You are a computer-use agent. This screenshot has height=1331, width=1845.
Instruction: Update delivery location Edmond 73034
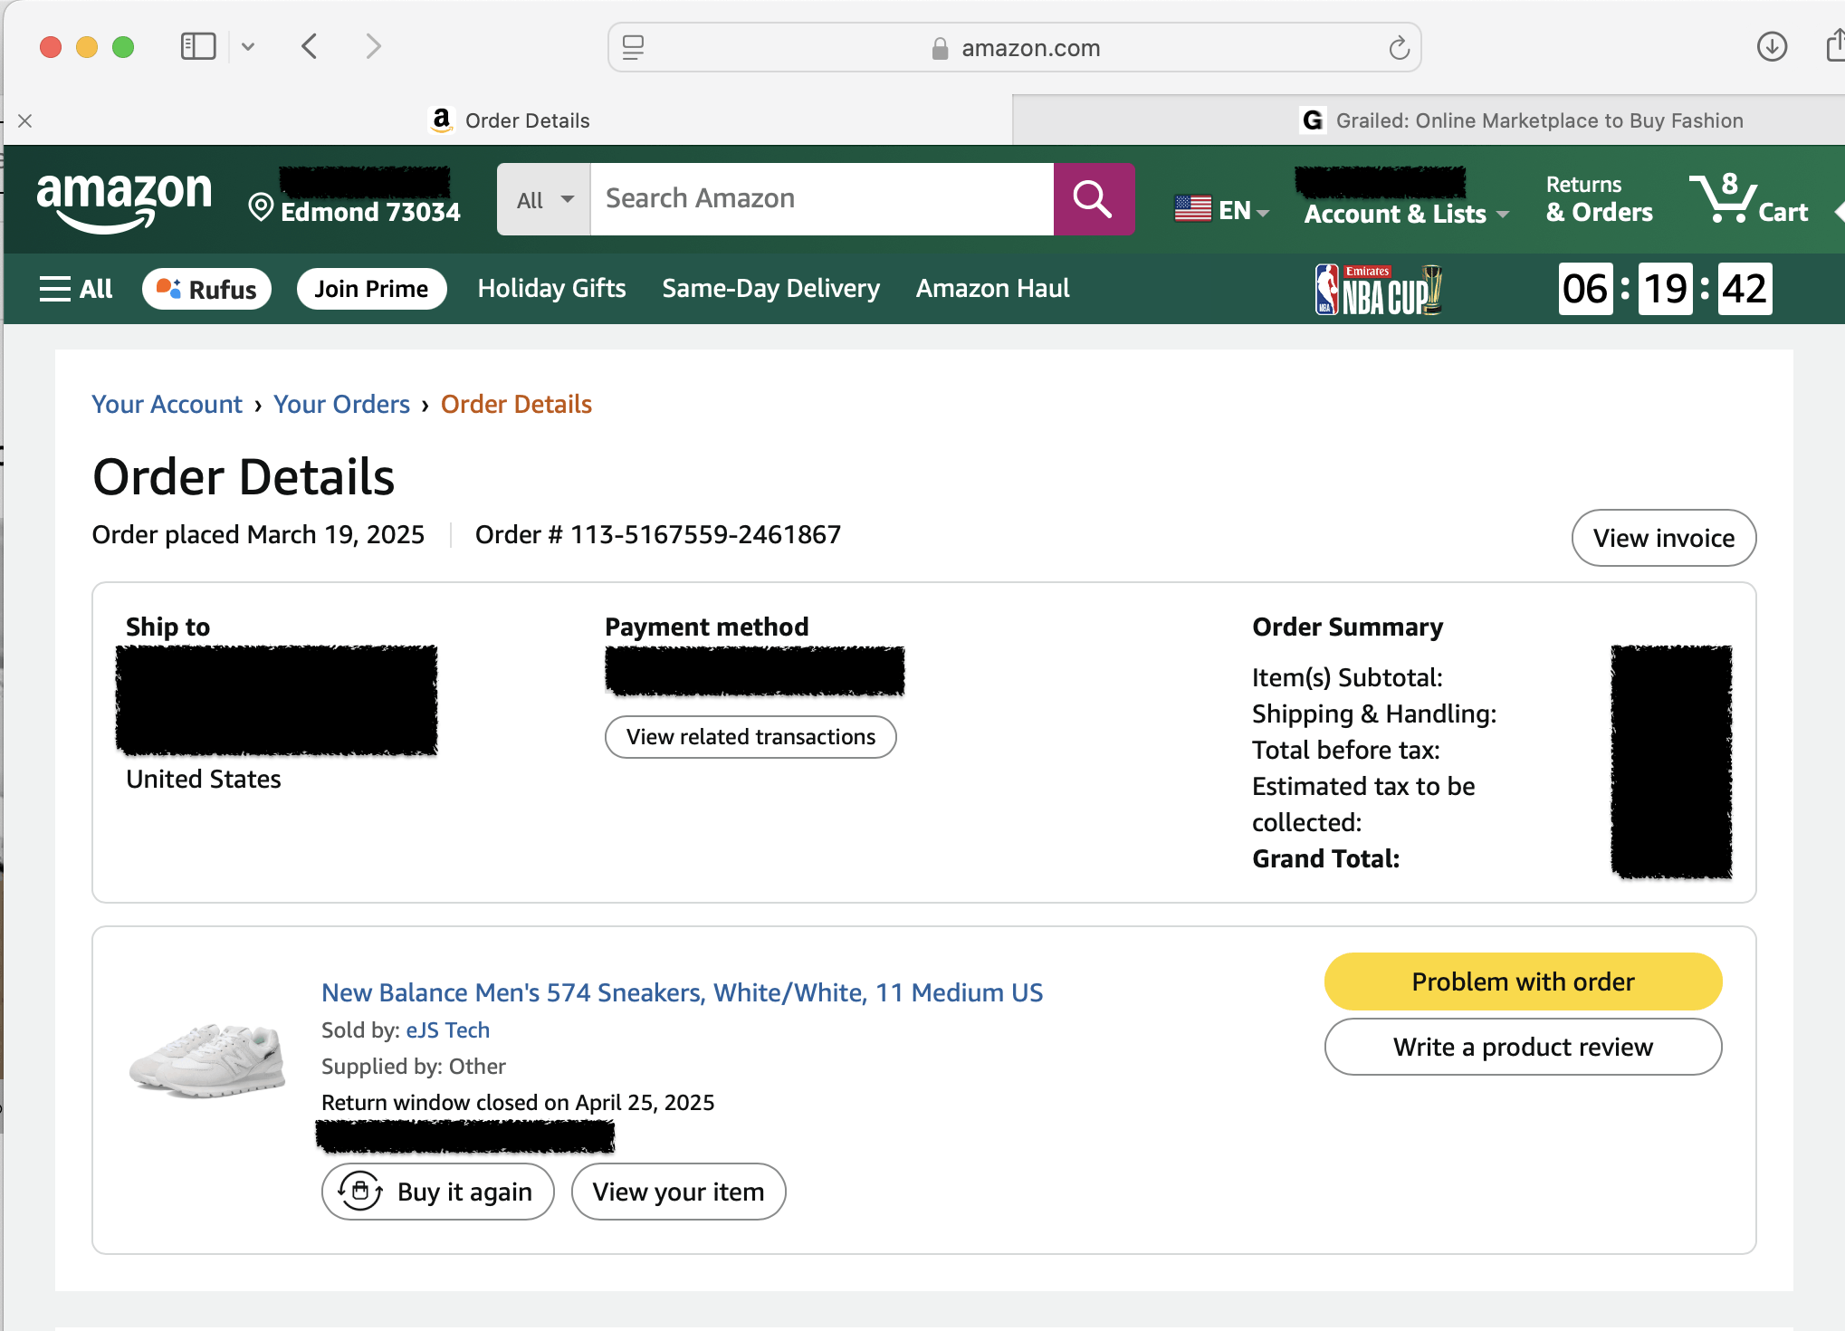coord(355,199)
